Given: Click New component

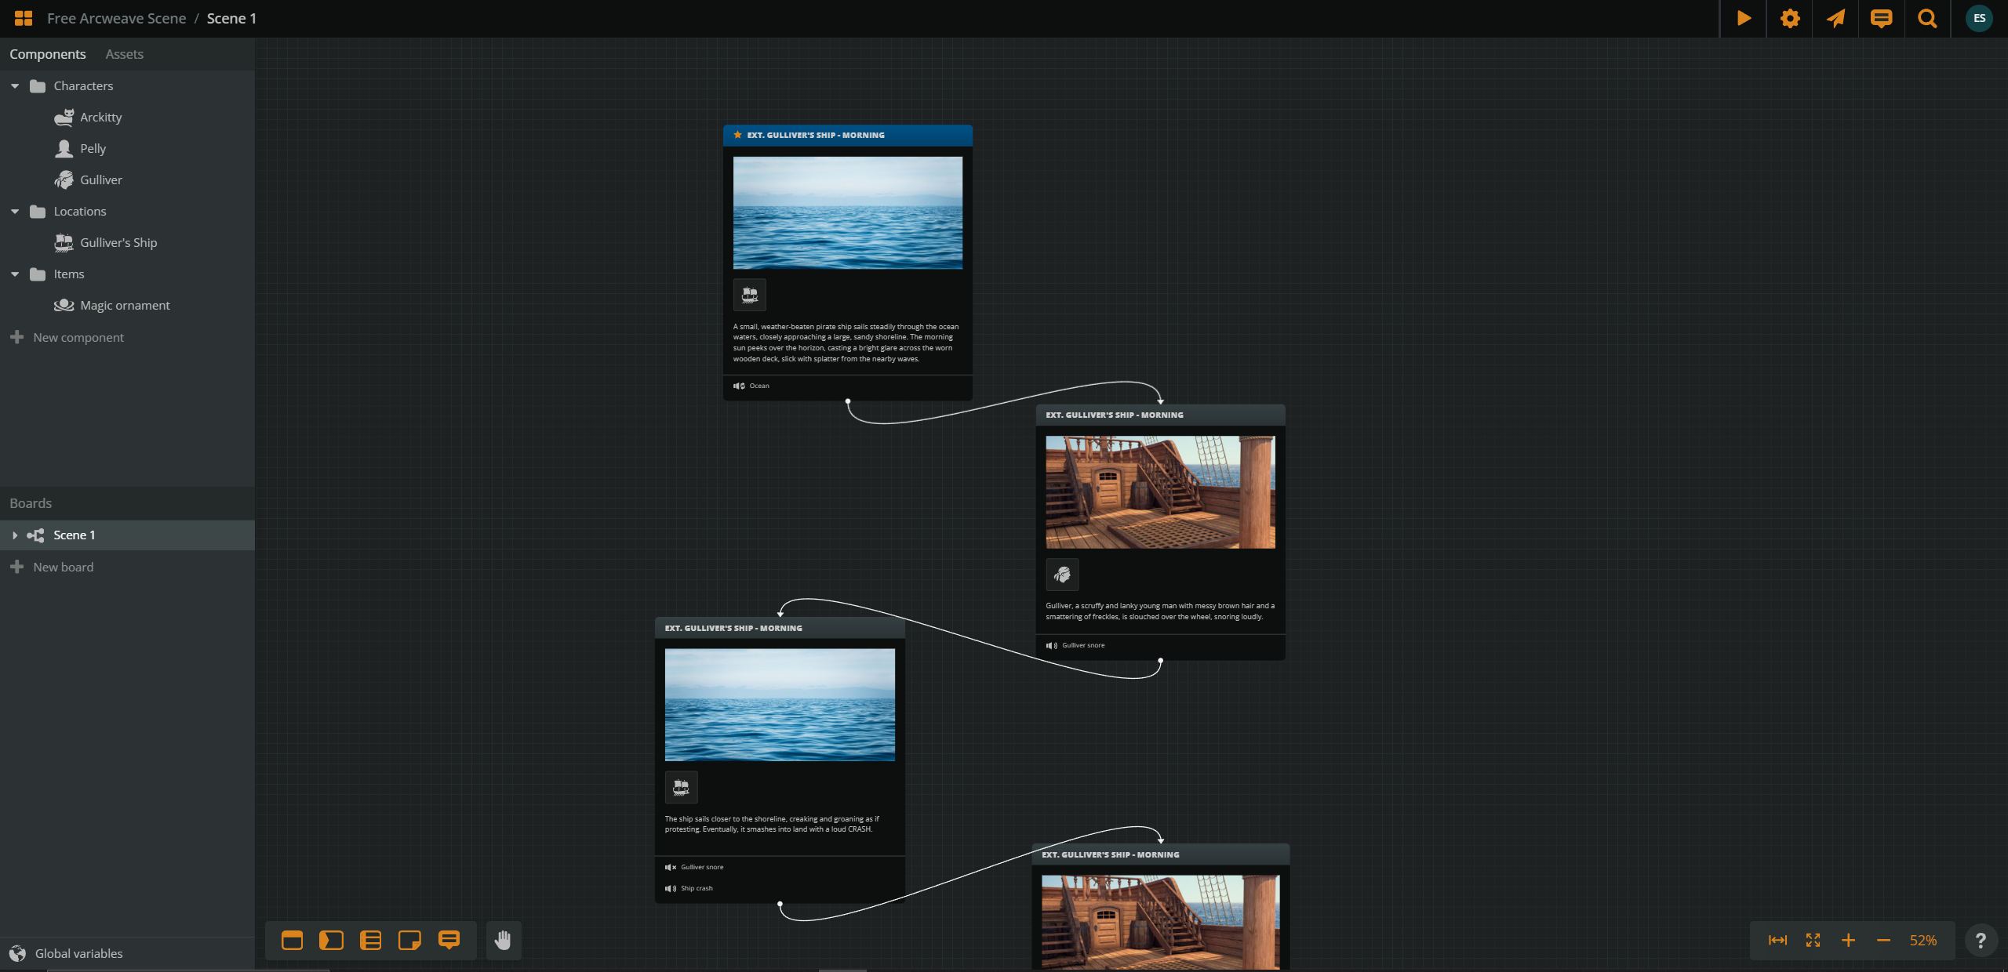Looking at the screenshot, I should click(x=78, y=337).
